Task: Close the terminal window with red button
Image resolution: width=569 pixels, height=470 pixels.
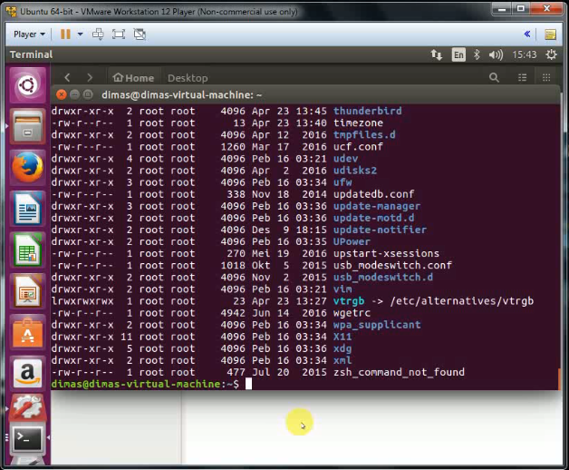Action: pyautogui.click(x=62, y=95)
